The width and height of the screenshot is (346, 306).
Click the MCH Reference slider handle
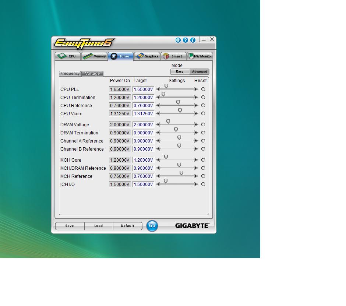pos(181,173)
